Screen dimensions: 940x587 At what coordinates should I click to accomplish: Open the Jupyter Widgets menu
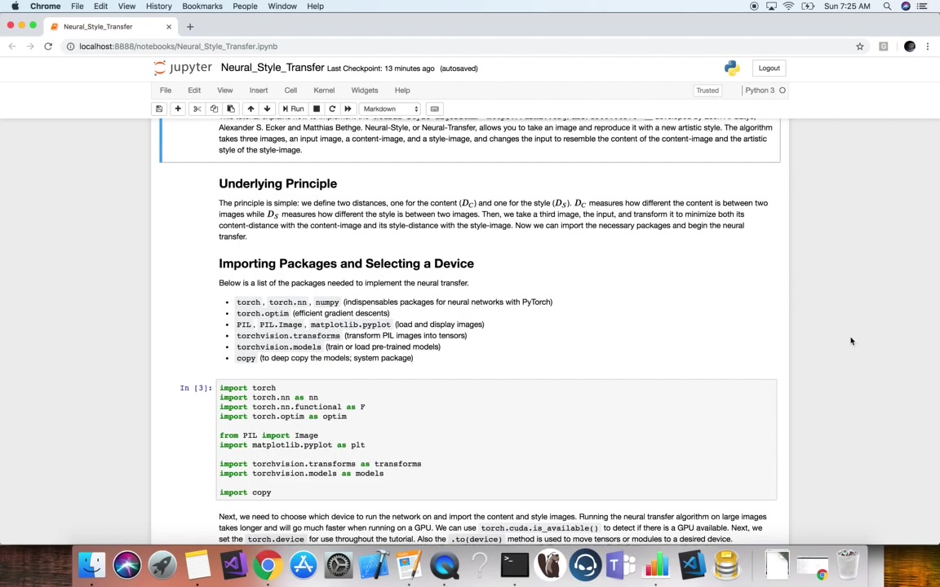365,90
